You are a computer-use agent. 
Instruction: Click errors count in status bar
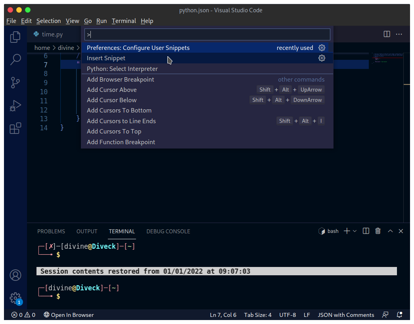click(17, 315)
